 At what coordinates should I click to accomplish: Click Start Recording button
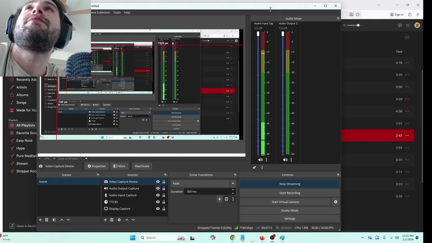290,193
